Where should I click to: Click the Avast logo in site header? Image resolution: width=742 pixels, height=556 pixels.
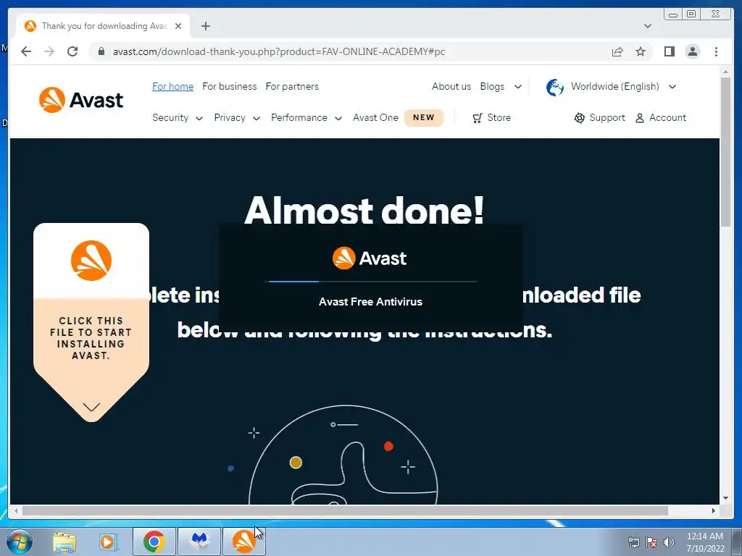pos(81,100)
